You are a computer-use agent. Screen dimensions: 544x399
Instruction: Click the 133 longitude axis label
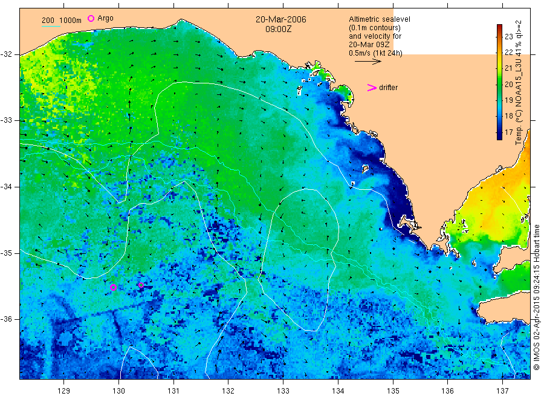pos(283,391)
